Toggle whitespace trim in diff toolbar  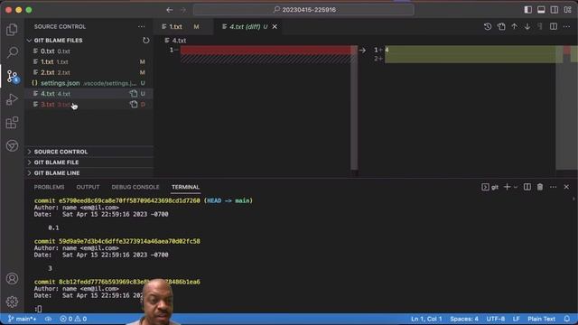(540, 26)
